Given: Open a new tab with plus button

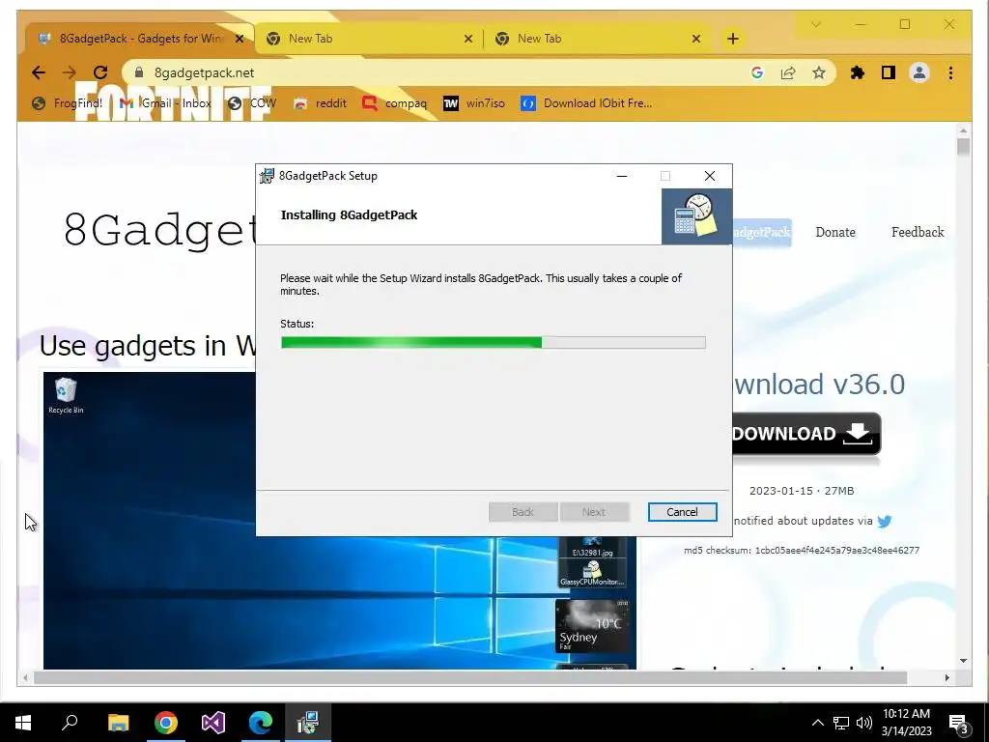Looking at the screenshot, I should [732, 39].
